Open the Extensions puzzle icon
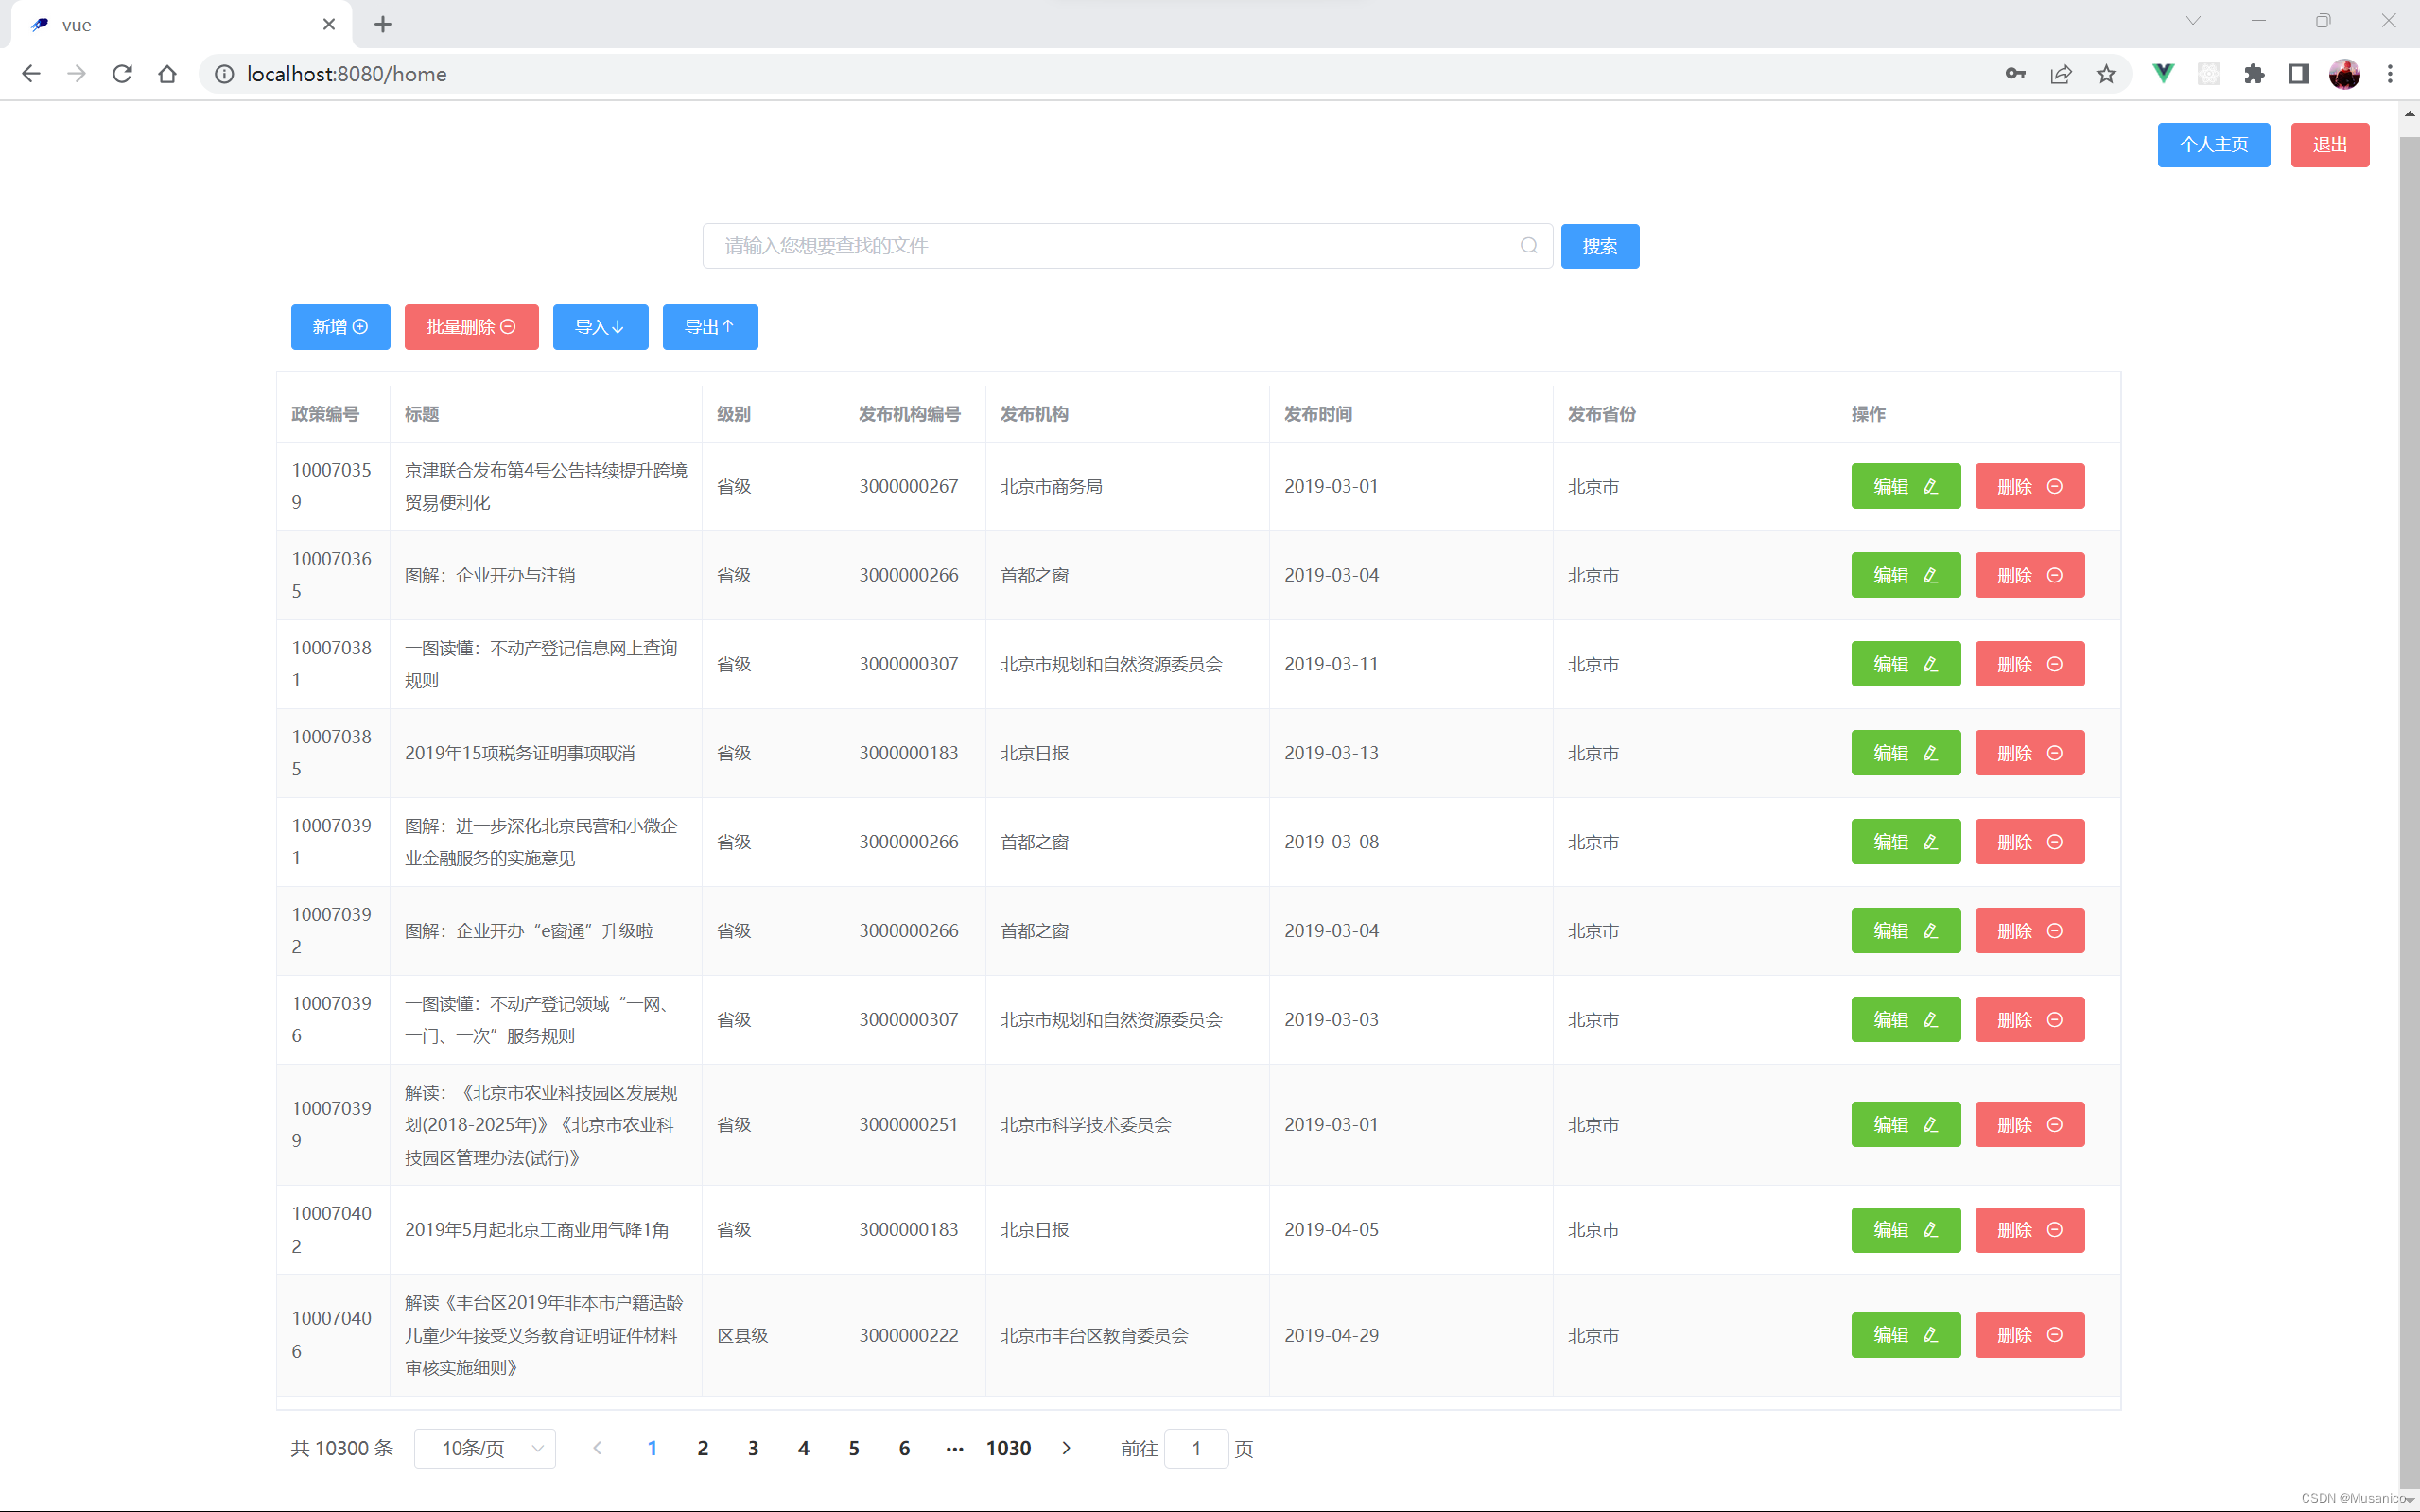Screen dimensions: 2420x1512 pos(2254,74)
